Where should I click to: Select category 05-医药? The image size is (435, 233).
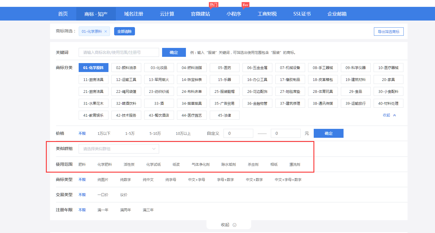225,68
